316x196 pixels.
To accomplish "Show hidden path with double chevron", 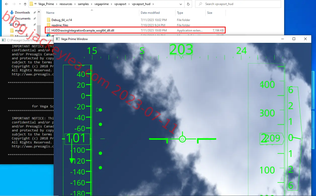I will click(x=36, y=4).
